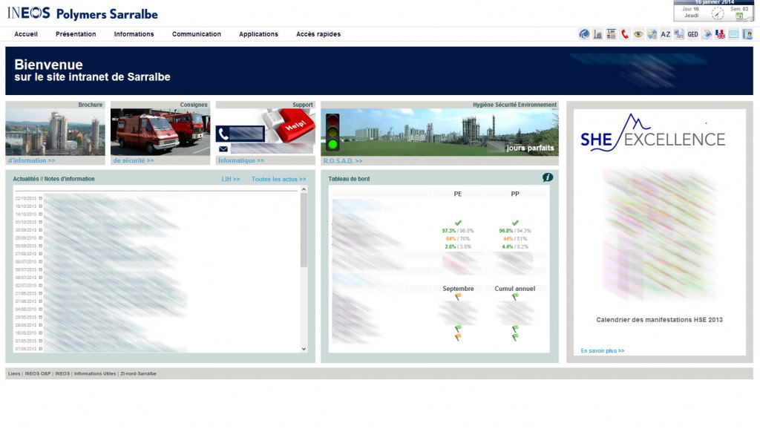Click the fire trucks Consignes thumbnail
Image resolution: width=760 pixels, height=432 pixels.
(160, 132)
